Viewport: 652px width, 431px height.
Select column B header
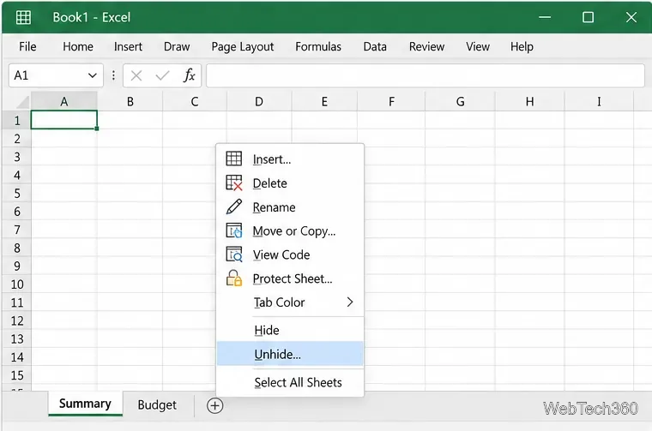pos(130,102)
